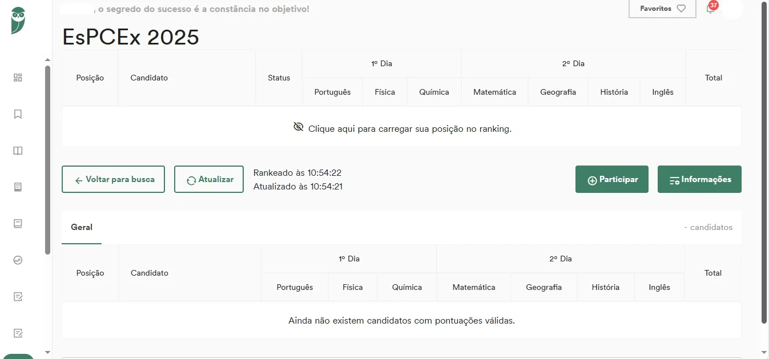The height and width of the screenshot is (359, 769).
Task: Click the Matemática header in lower table
Action: click(473, 287)
